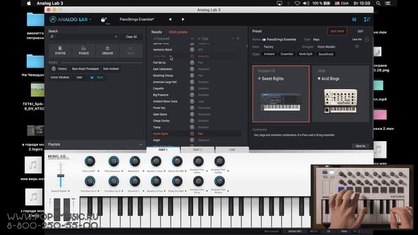Toggle the multi switch beside PianoStrings Ensemble name
Screen dimensions: 418x235
coord(264,39)
